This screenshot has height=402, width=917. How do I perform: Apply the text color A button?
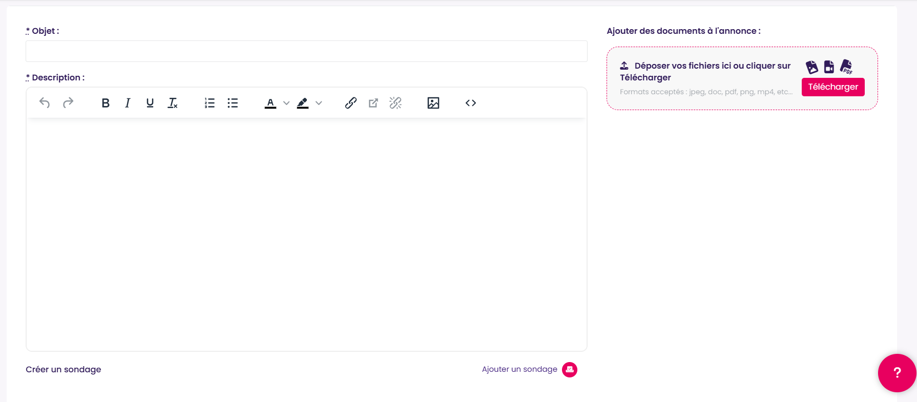tap(270, 103)
